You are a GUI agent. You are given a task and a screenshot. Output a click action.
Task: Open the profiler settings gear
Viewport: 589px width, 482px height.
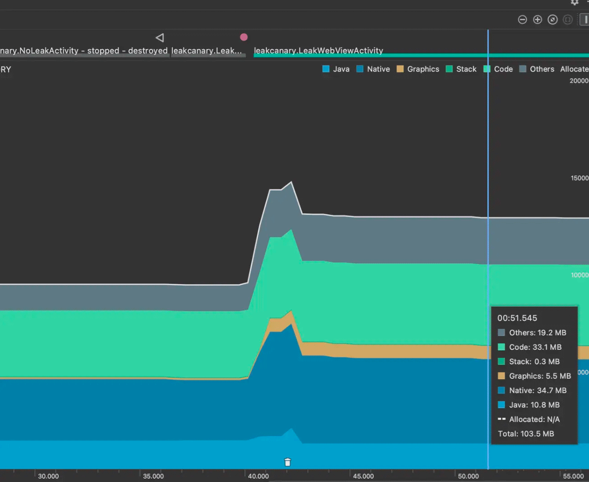coord(574,2)
